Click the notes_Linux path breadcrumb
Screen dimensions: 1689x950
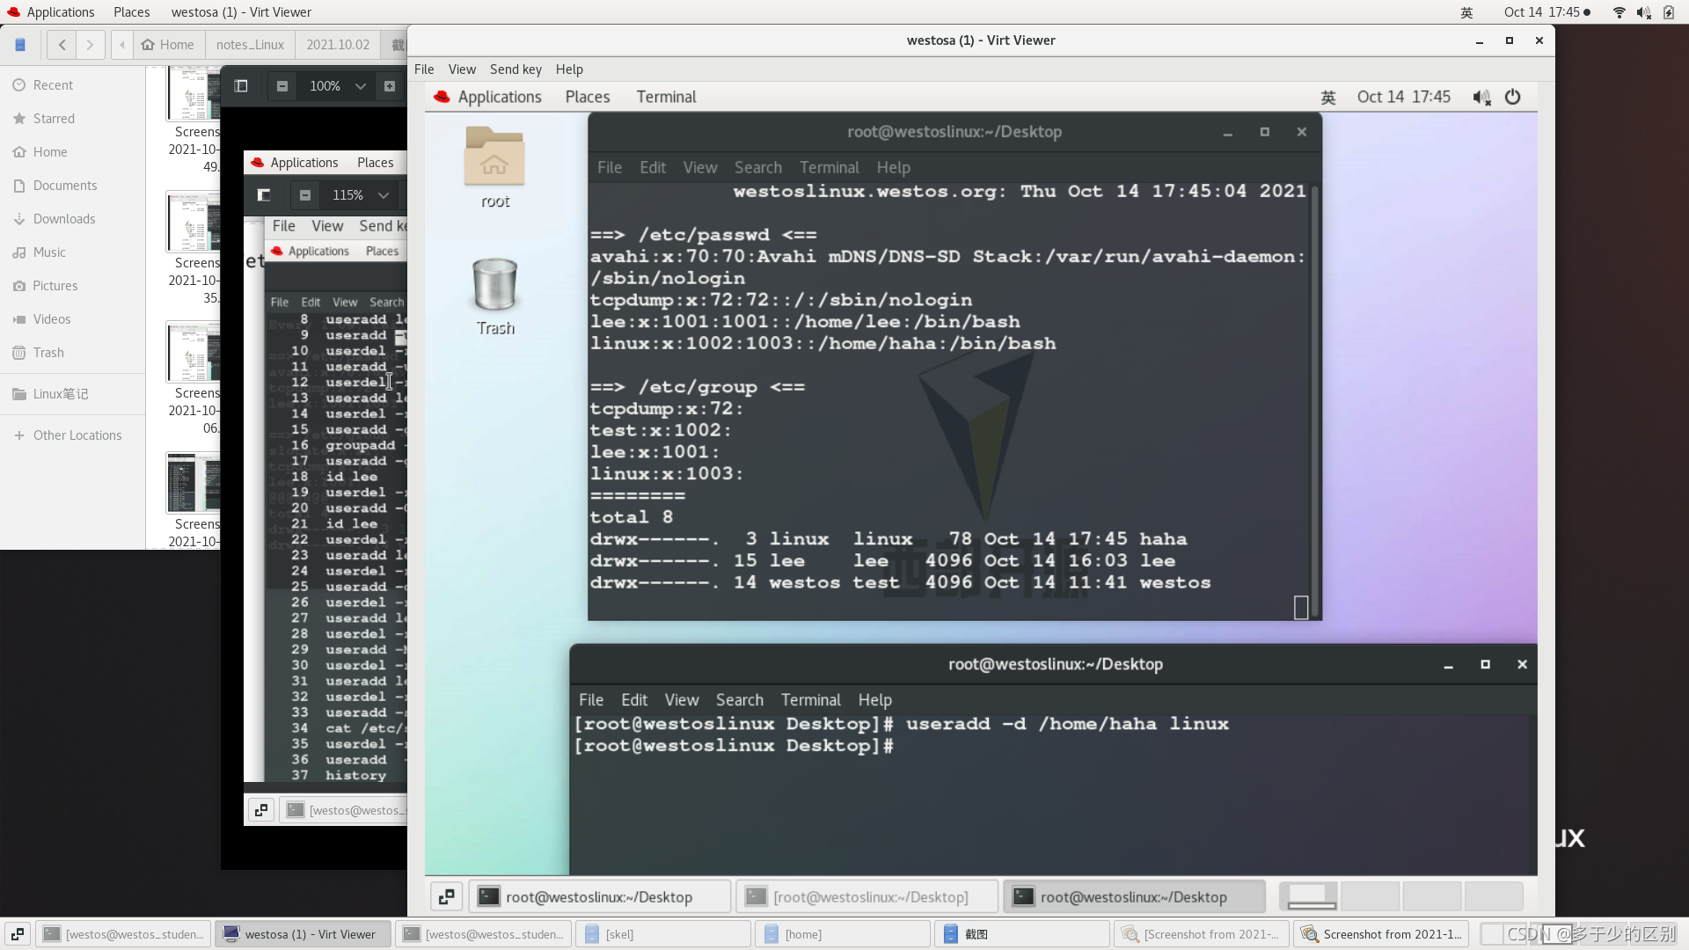click(250, 45)
